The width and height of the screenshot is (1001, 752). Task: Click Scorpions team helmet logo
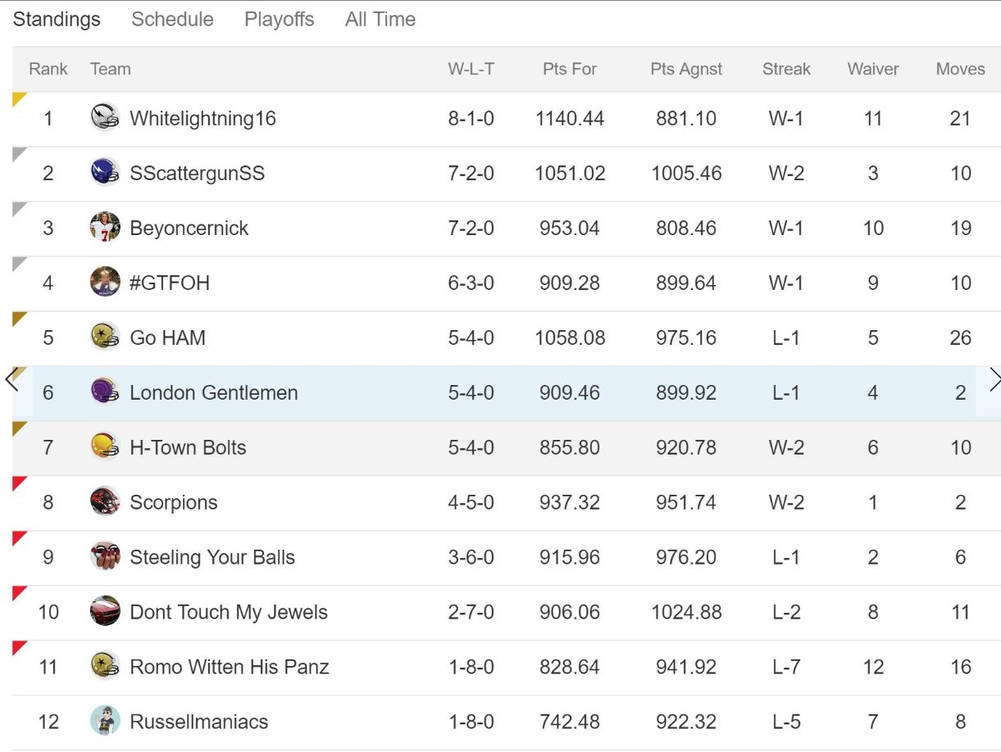105,502
